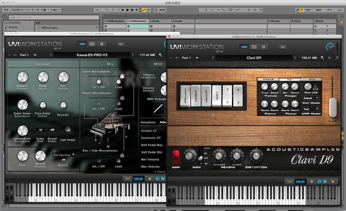Expand the Part 1 dropdown in the Clavi D9 window
This screenshot has width=346, height=211.
click(197, 58)
